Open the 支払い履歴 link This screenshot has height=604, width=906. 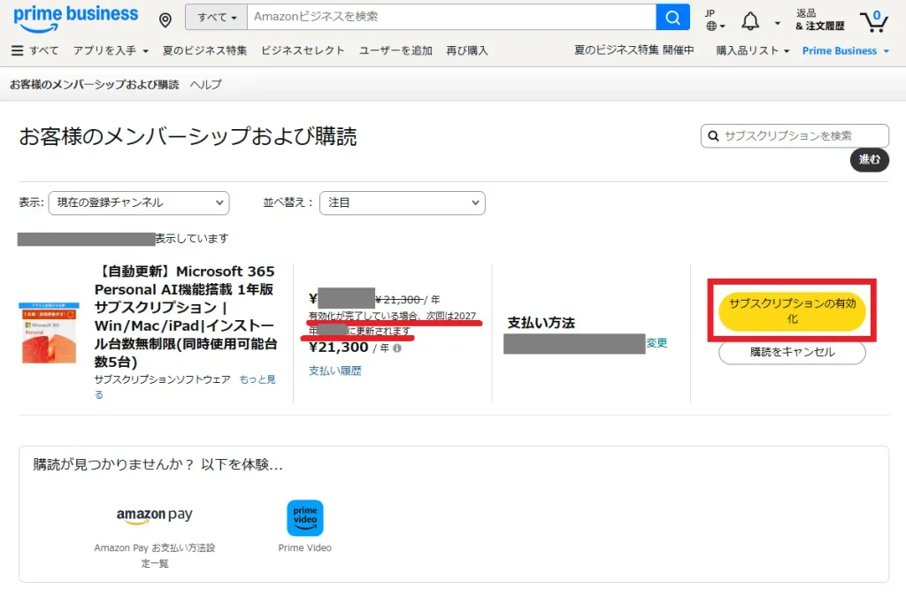tap(335, 371)
